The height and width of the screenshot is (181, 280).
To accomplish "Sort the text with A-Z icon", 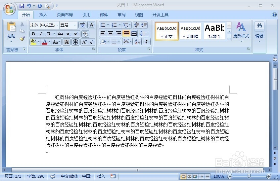I will click(x=138, y=42).
